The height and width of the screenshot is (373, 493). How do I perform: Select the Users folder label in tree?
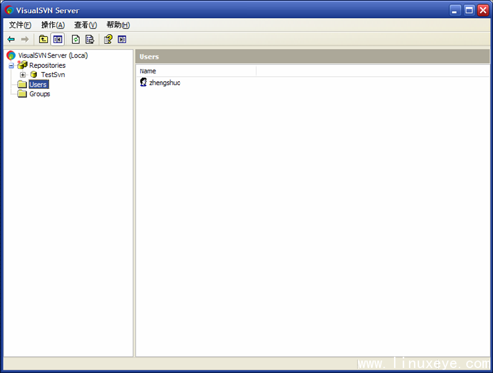pyautogui.click(x=39, y=85)
